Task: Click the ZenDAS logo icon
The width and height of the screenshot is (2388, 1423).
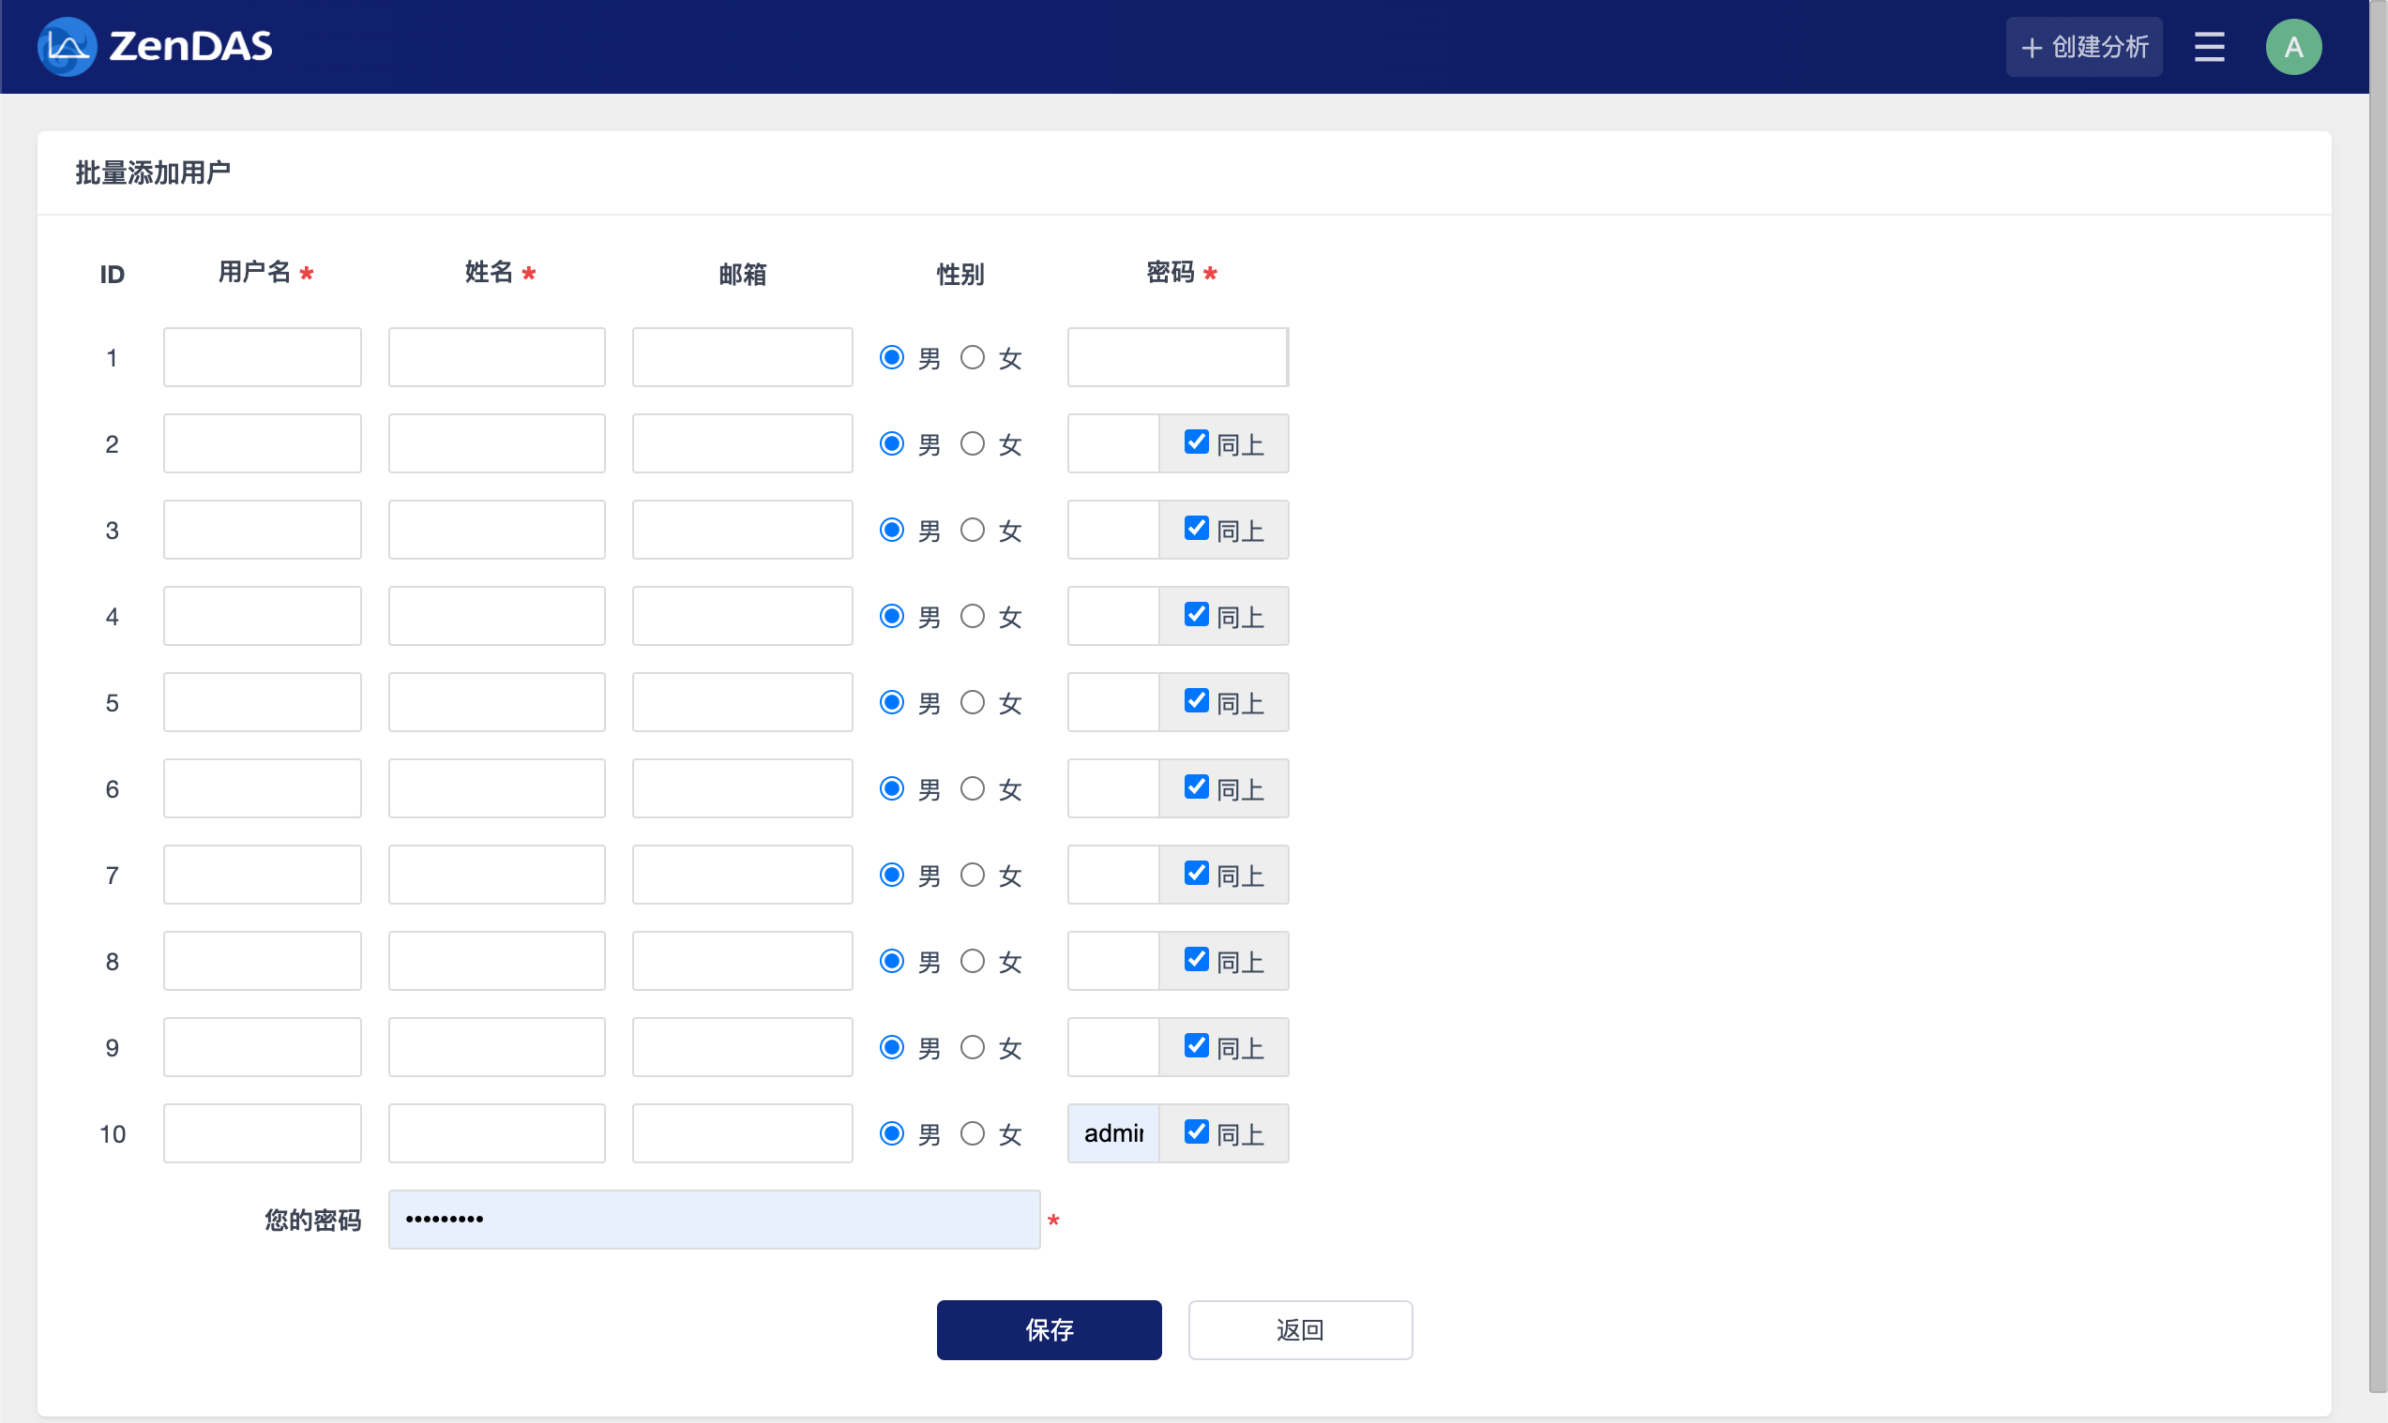Action: (x=67, y=46)
